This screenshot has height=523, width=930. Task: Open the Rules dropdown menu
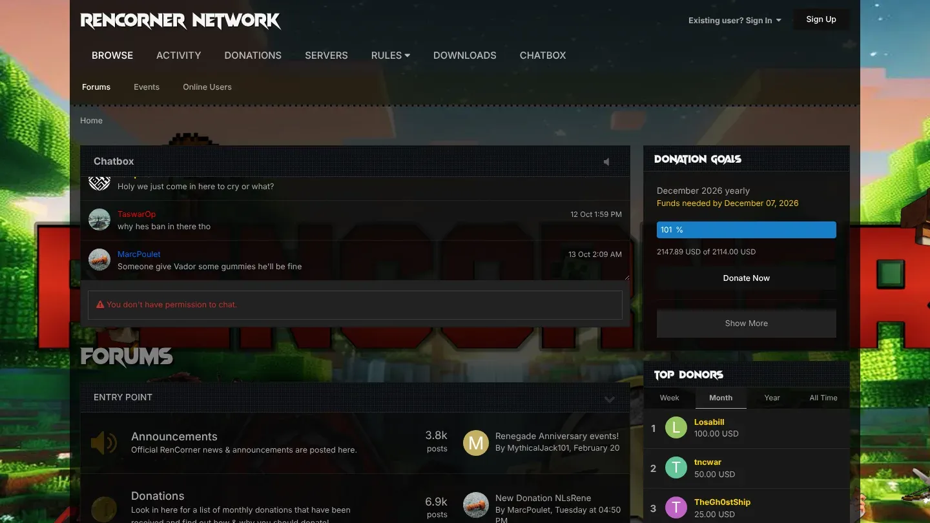point(391,56)
